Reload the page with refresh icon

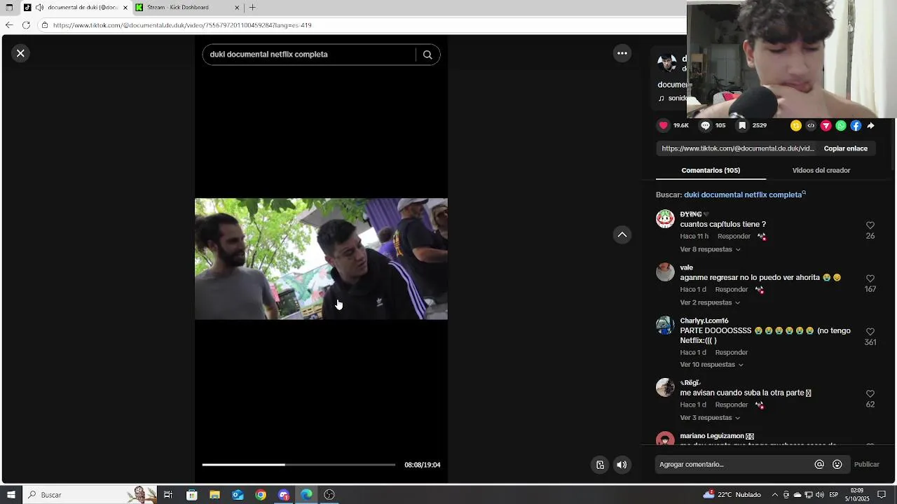26,25
